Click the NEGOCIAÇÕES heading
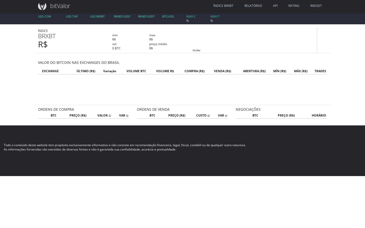 coord(248,109)
